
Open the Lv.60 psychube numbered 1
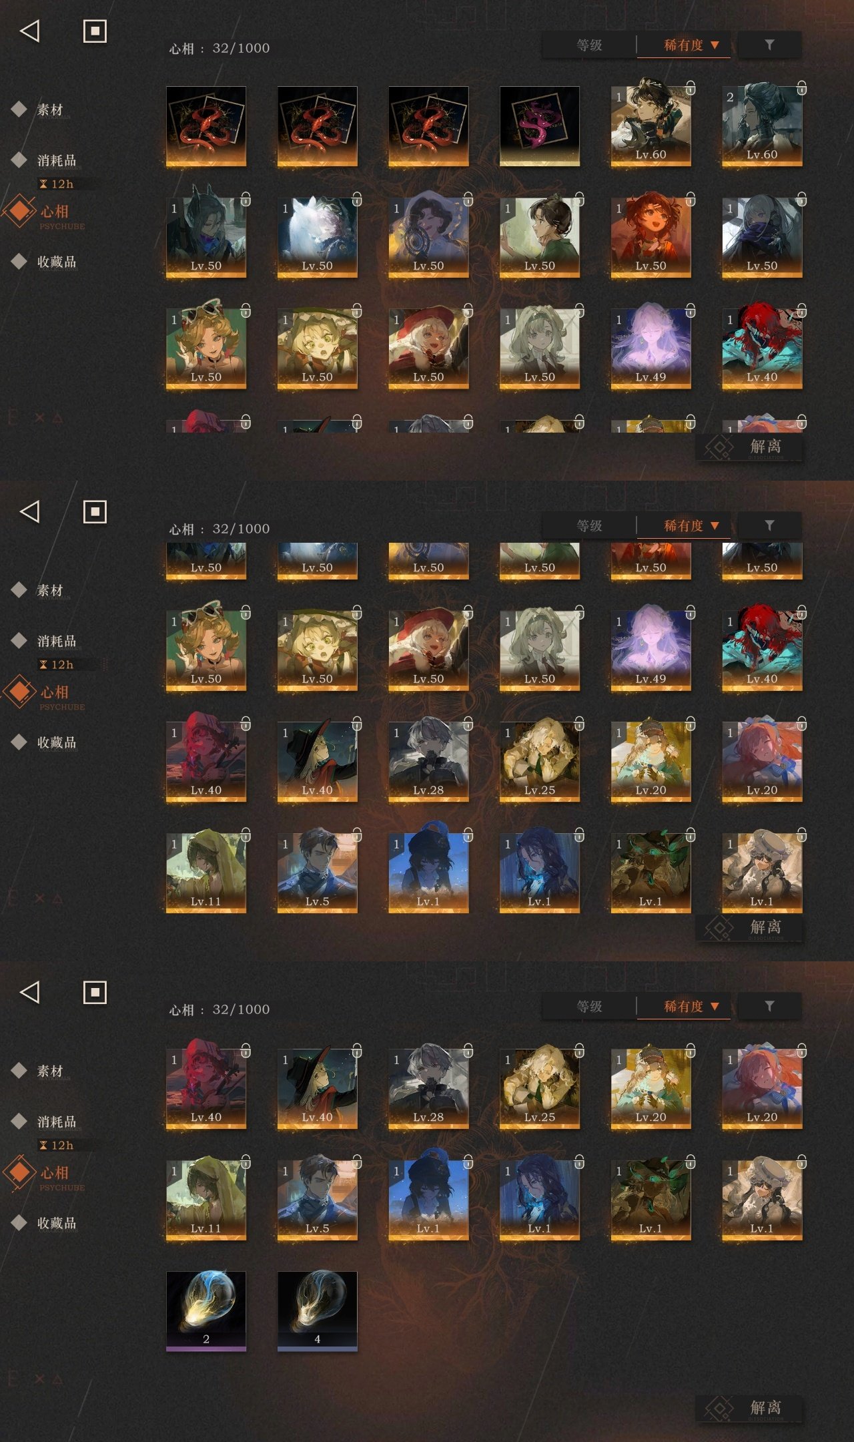(x=651, y=126)
